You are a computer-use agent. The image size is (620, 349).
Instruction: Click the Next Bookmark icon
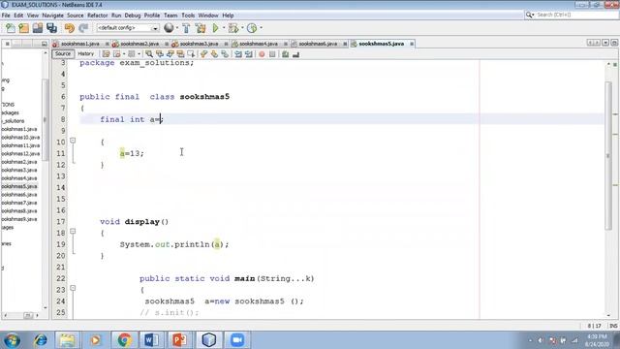(x=214, y=54)
